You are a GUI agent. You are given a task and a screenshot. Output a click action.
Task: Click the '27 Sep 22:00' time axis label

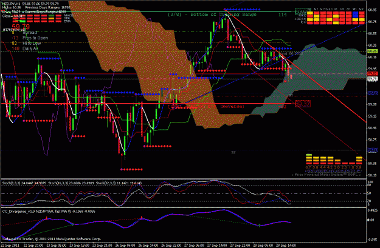click(x=240, y=245)
